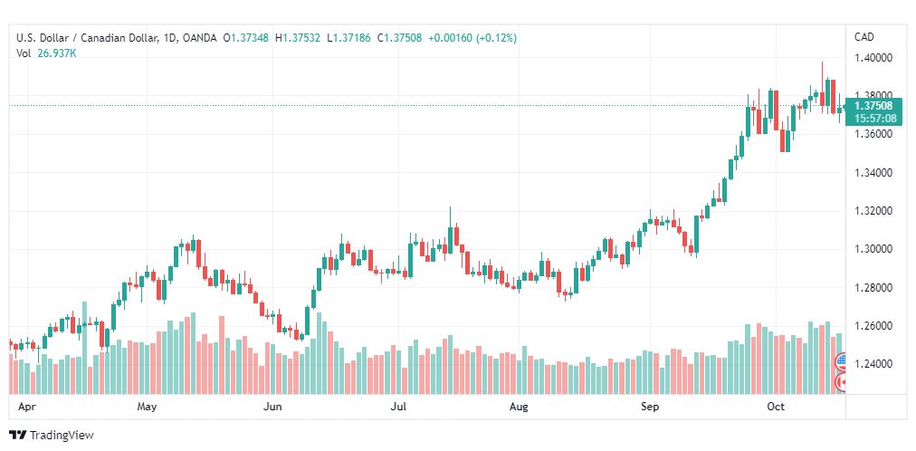Click the Oct label on time axis
The height and width of the screenshot is (451, 916).
click(x=775, y=407)
